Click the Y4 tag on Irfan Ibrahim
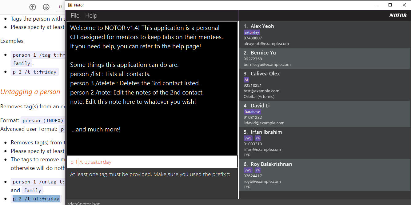 pyautogui.click(x=257, y=138)
